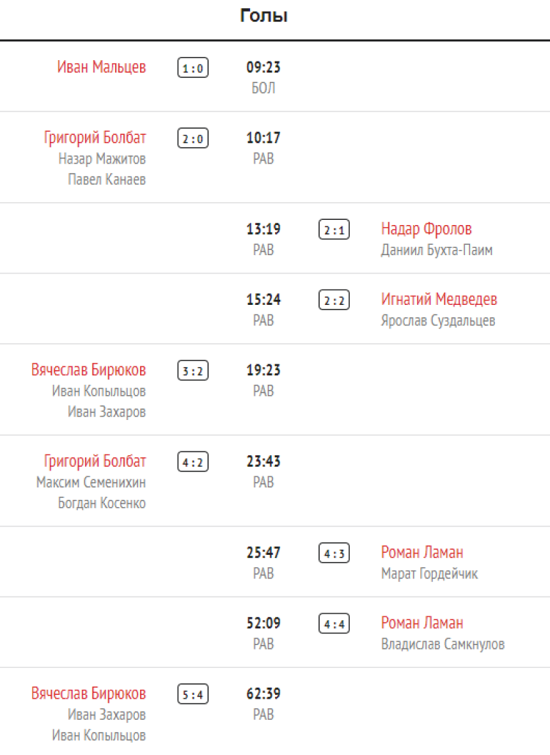Screen dimensions: 550x755
Task: Click scorer link Надар Фролов
Action: 426,229
